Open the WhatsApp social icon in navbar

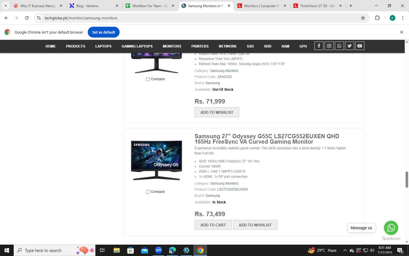pyautogui.click(x=339, y=46)
